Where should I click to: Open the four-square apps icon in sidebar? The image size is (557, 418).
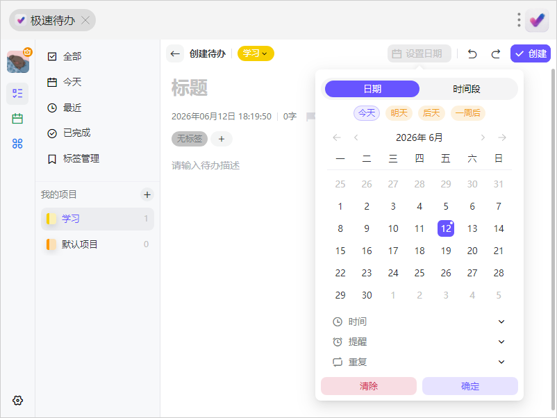17,144
